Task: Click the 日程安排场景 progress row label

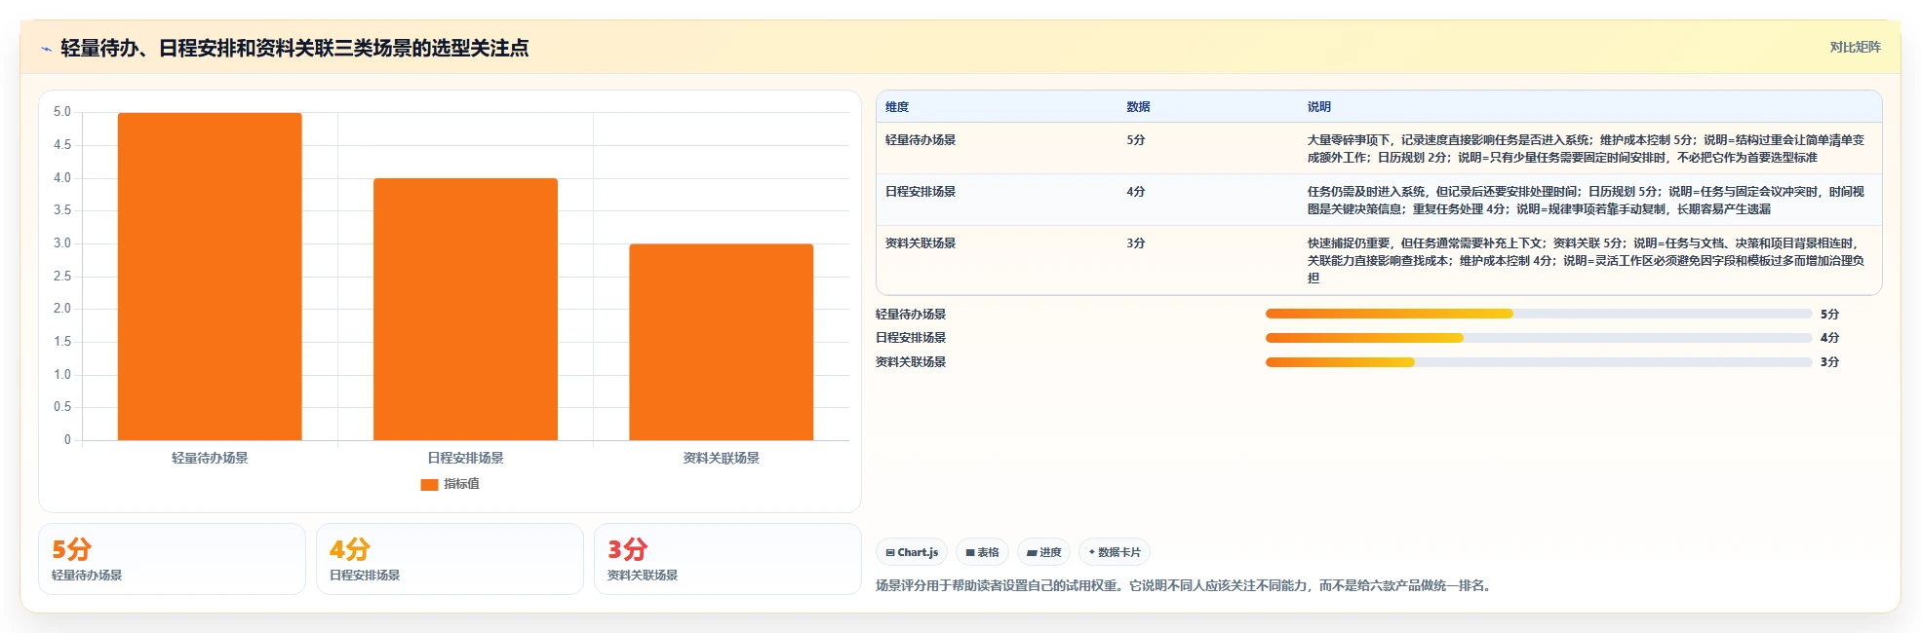Action: 911,338
